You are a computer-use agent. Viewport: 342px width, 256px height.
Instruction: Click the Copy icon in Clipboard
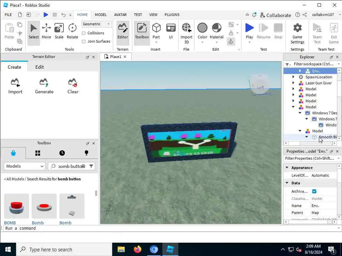coord(20,25)
